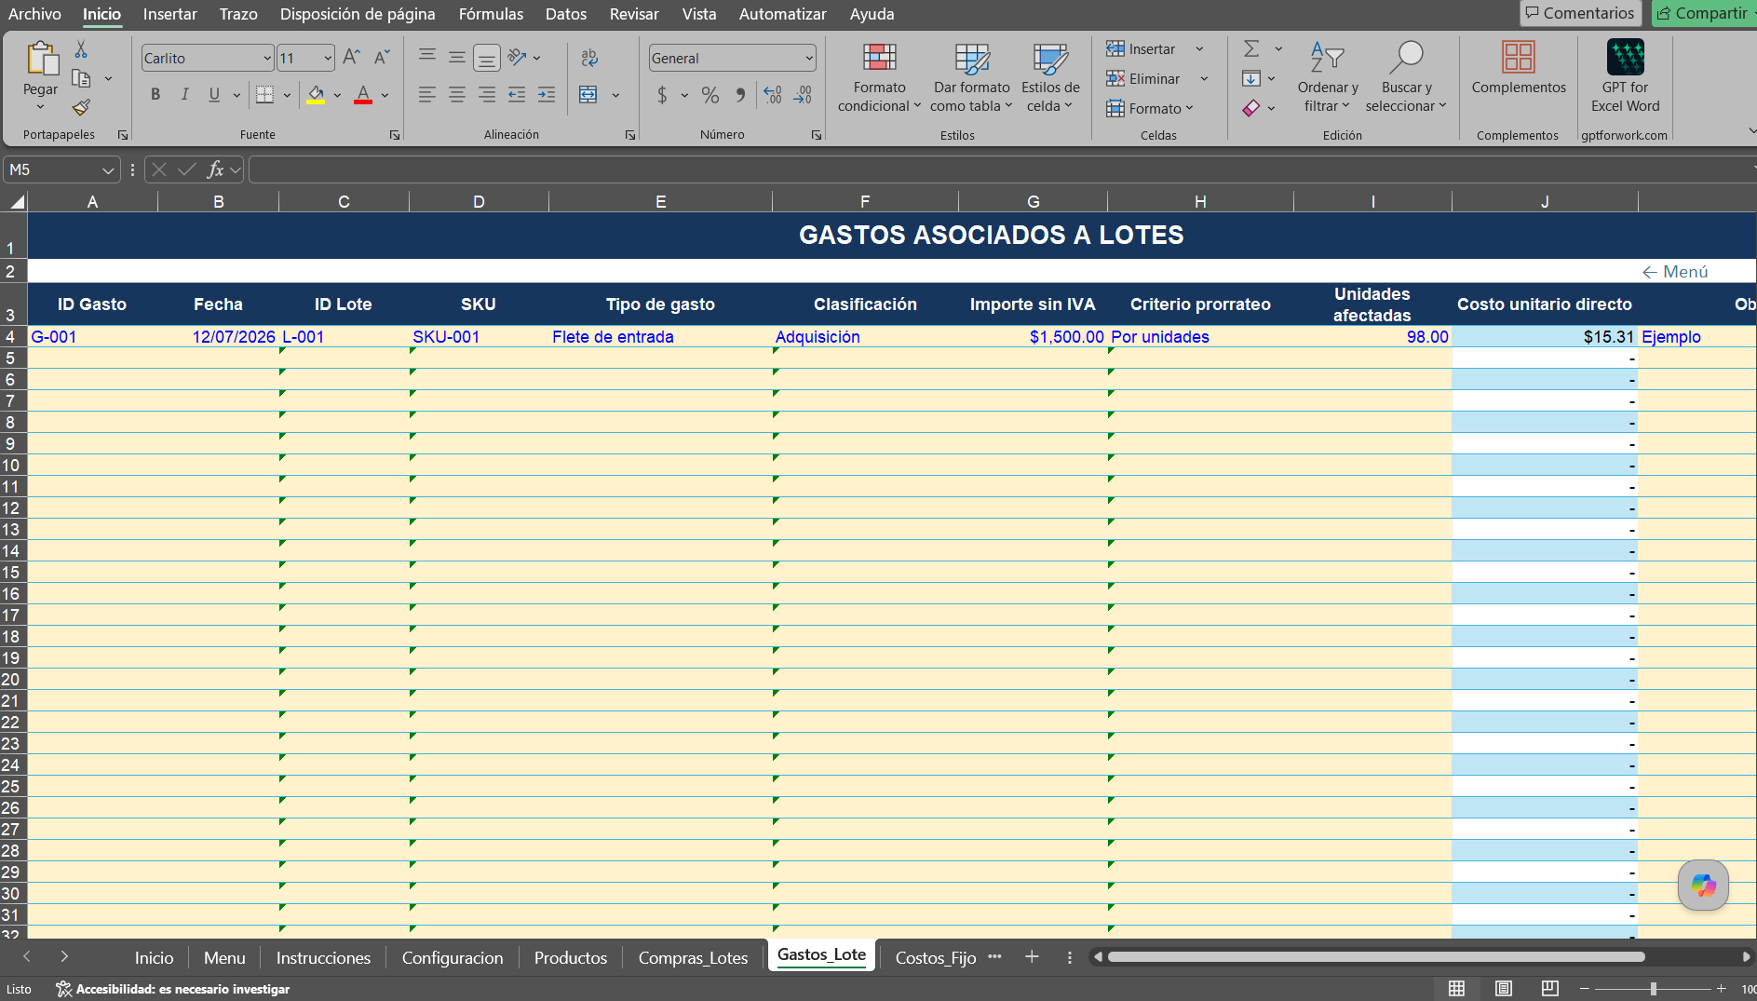The height and width of the screenshot is (1001, 1757).
Task: Toggle italic formatting
Action: point(185,94)
